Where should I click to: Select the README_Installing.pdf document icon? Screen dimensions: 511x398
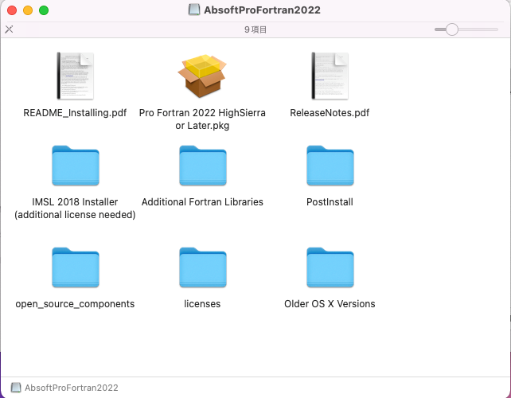pos(76,76)
